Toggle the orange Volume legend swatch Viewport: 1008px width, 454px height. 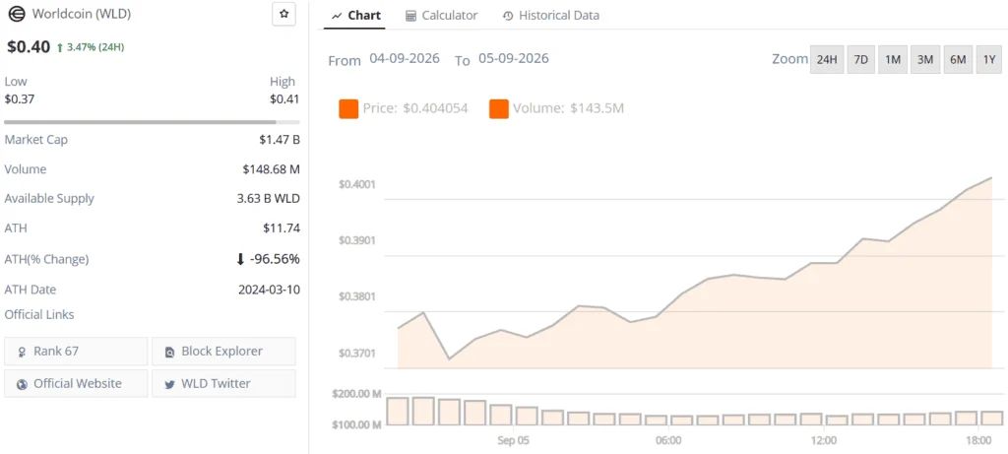coord(499,108)
